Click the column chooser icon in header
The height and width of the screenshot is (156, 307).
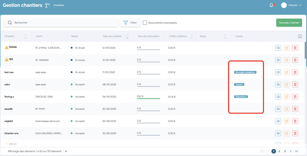click(300, 36)
